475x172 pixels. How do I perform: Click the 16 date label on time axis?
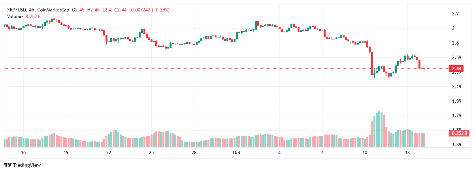[23, 152]
